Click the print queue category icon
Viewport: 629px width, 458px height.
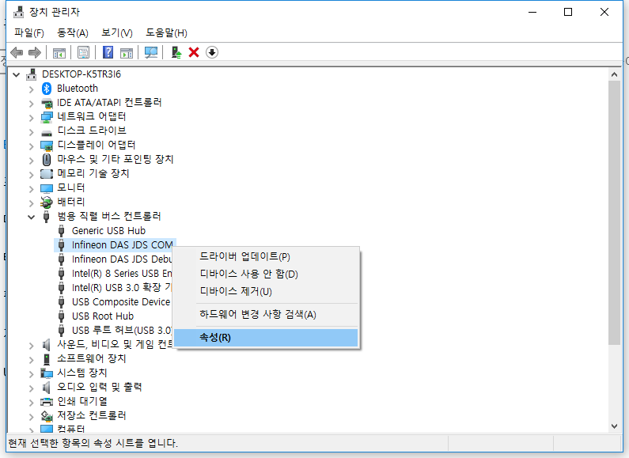(x=47, y=402)
